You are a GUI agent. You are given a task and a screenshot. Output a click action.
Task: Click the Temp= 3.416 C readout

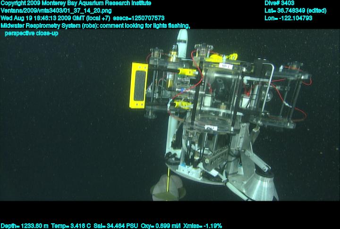point(71,226)
